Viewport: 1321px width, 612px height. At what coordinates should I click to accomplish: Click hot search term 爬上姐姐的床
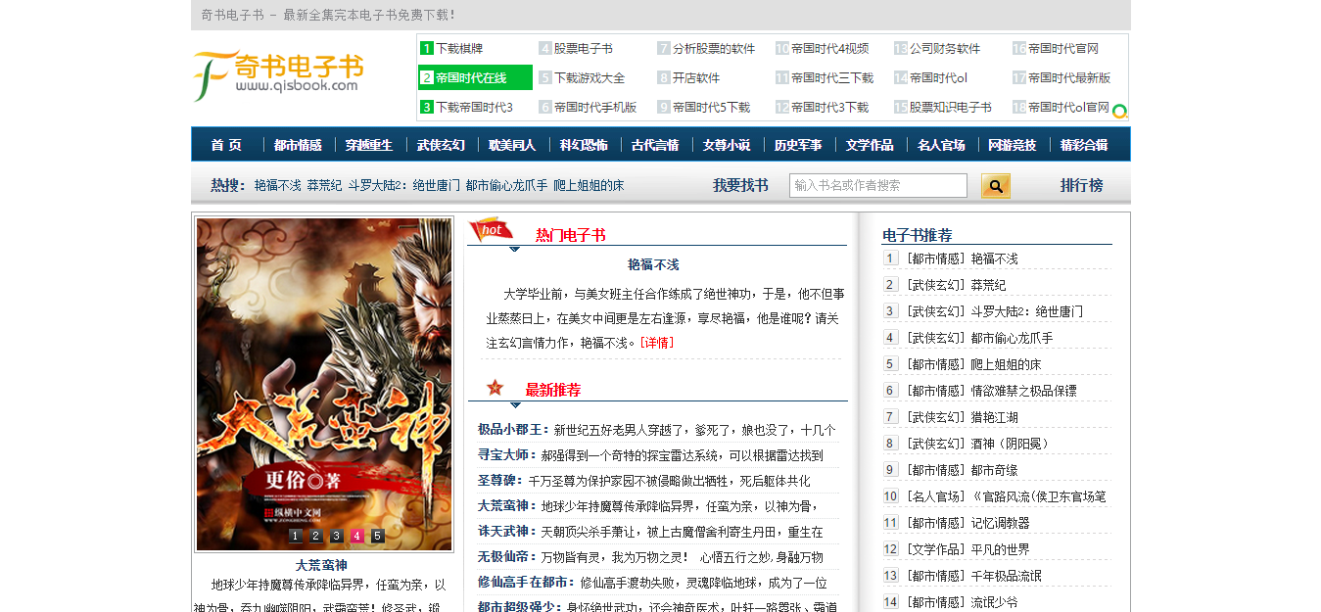click(x=589, y=185)
